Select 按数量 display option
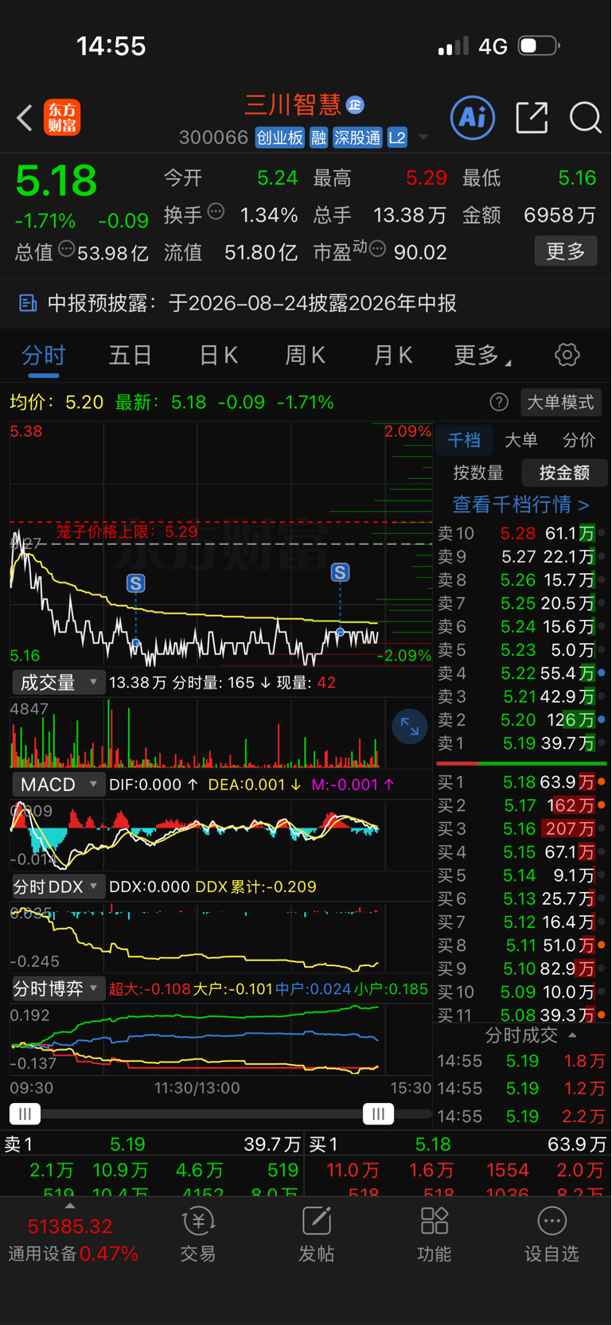612x1325 pixels. pos(478,473)
